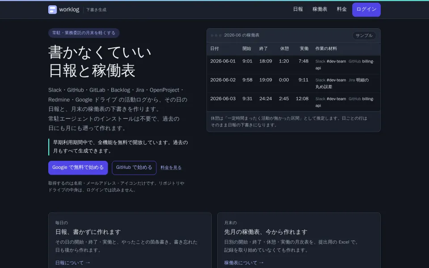Click the 18:09 end time cell
Image resolution: width=429 pixels, height=268 pixels.
click(x=265, y=61)
